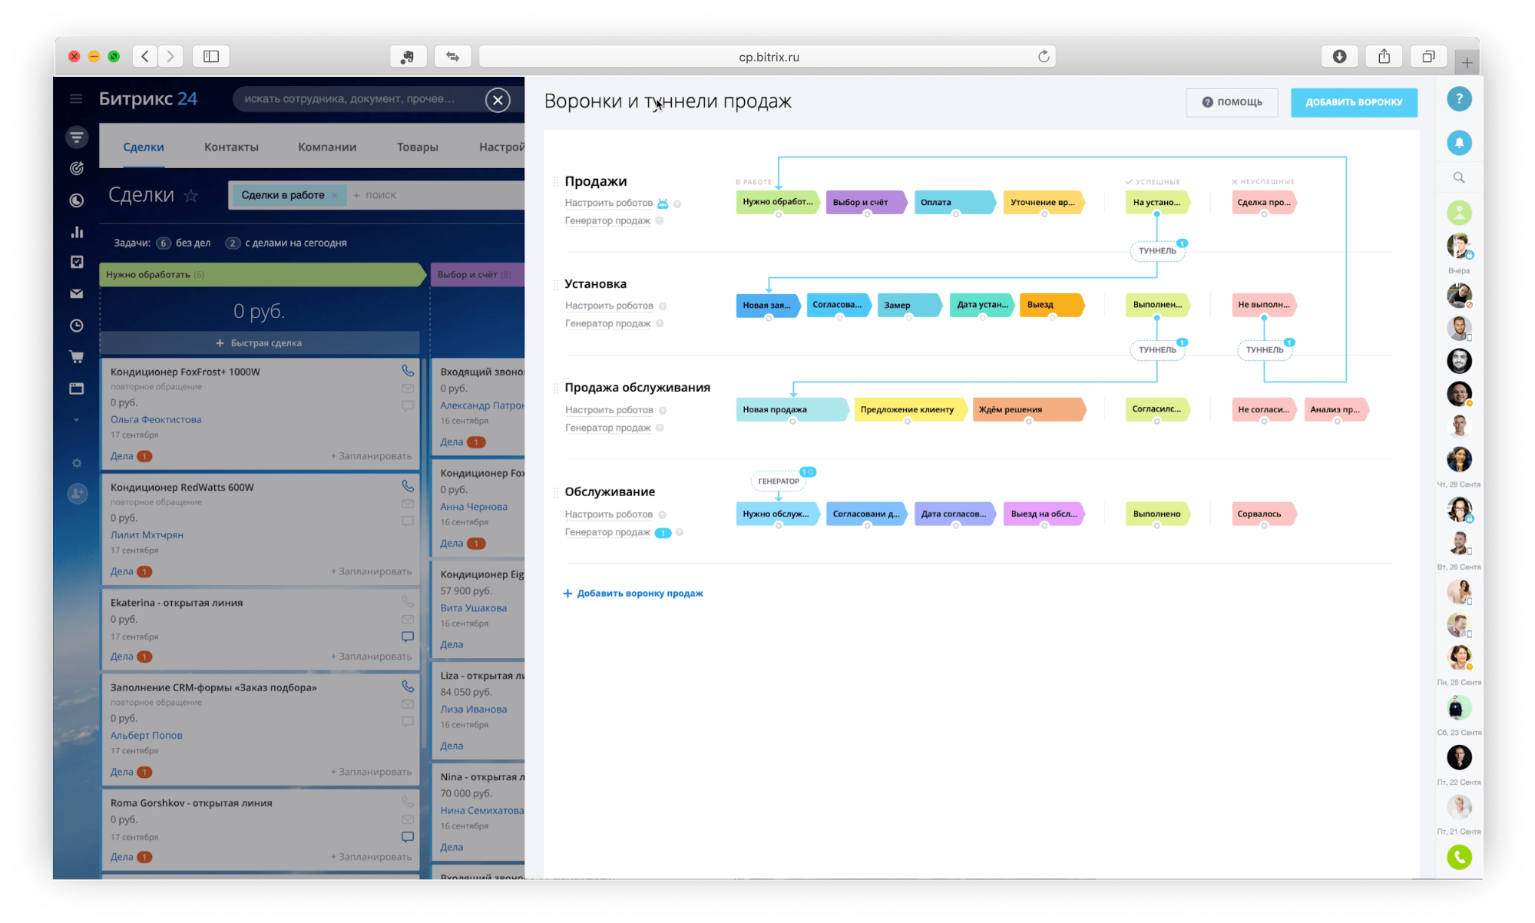Click ГЕНЕРАТОР label above Обслуживание stages
1535x923 pixels.
tap(779, 481)
